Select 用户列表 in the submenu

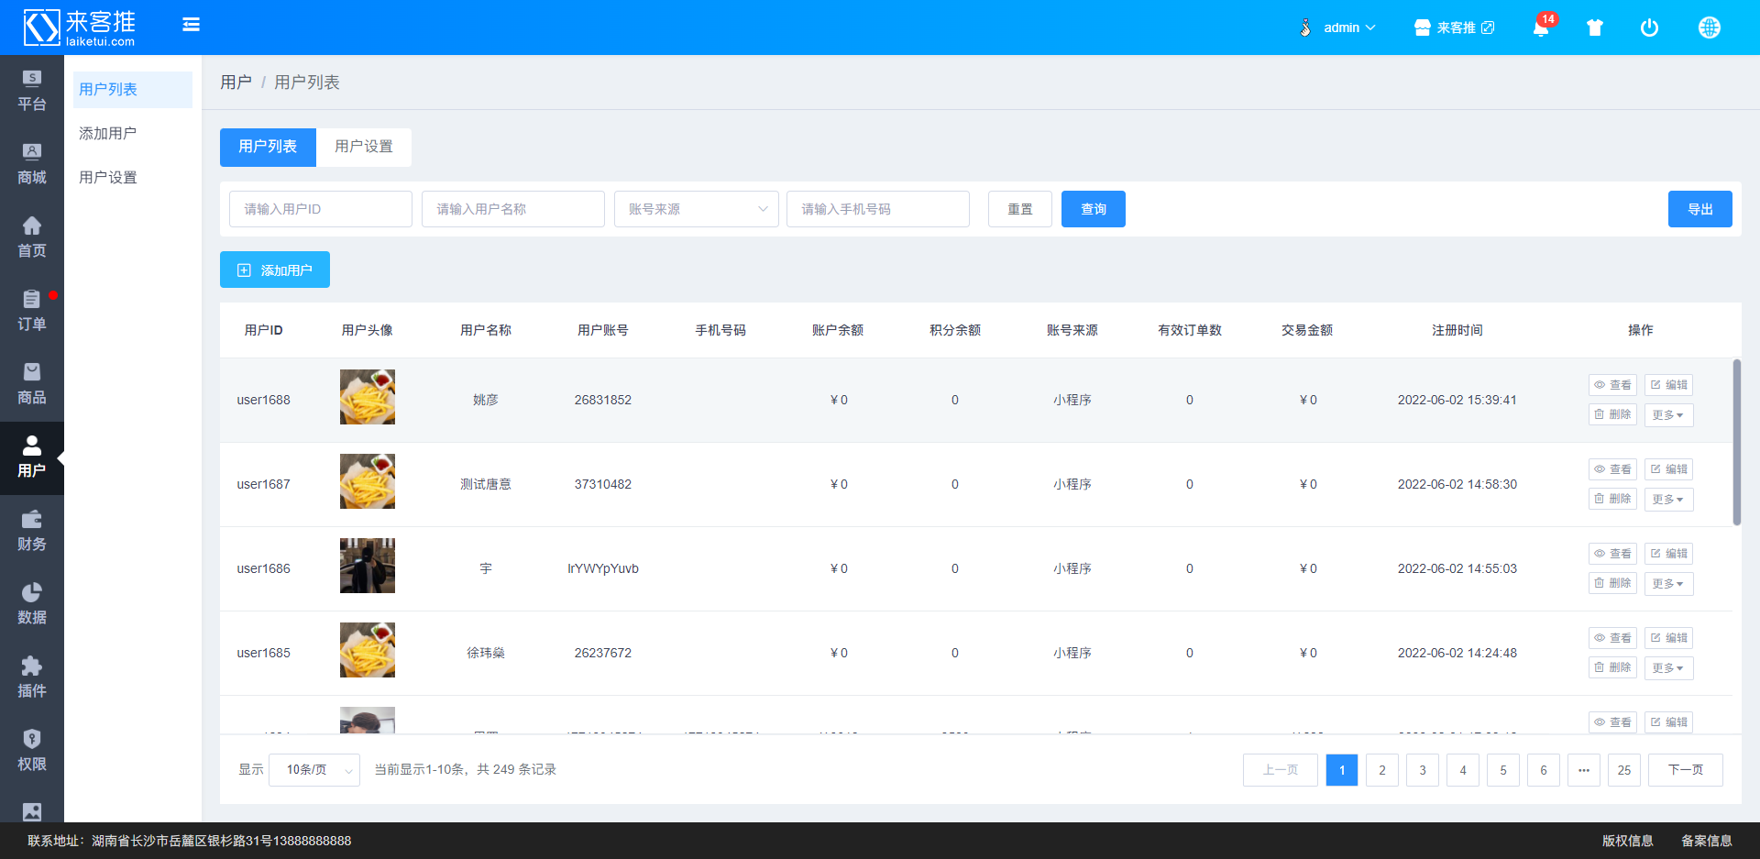click(133, 90)
